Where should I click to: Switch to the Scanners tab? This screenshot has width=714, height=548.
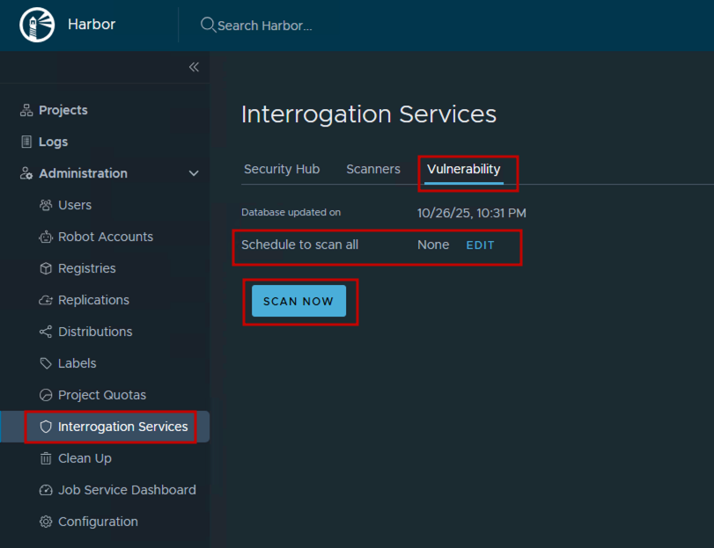373,169
